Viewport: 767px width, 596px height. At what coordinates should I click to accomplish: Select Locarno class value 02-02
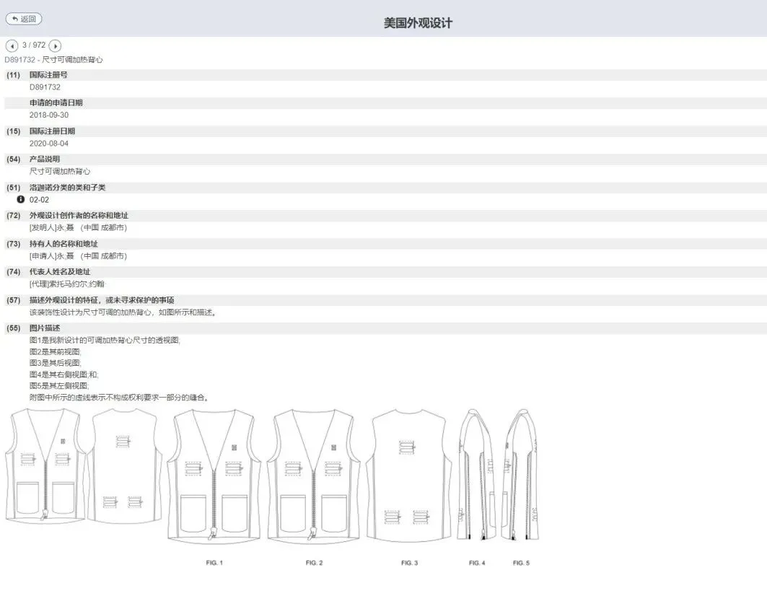tap(39, 200)
